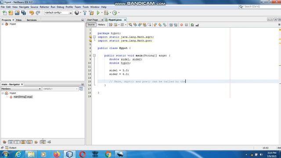Open the Tools menu
281x158 pixels.
click(x=86, y=7)
